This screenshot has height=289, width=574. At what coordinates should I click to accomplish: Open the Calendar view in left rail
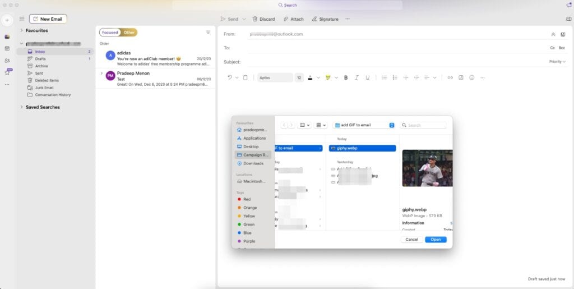pyautogui.click(x=7, y=48)
